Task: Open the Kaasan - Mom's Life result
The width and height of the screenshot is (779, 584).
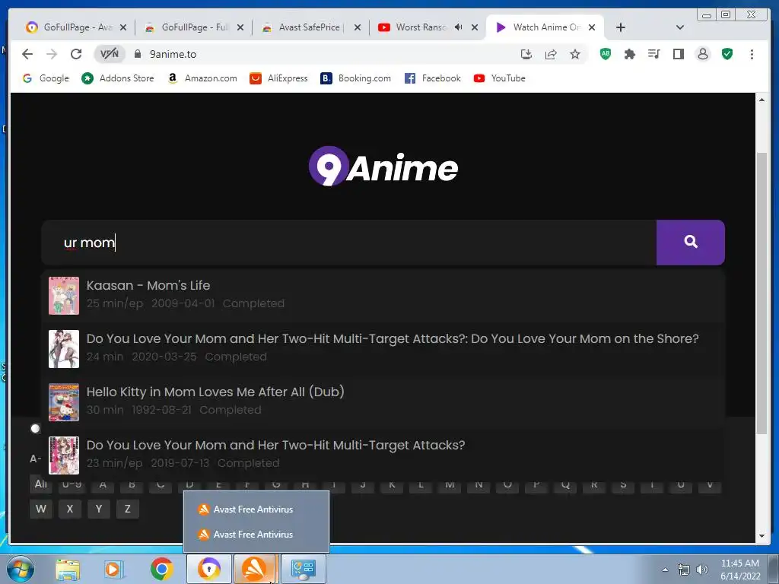Action: tap(383, 296)
